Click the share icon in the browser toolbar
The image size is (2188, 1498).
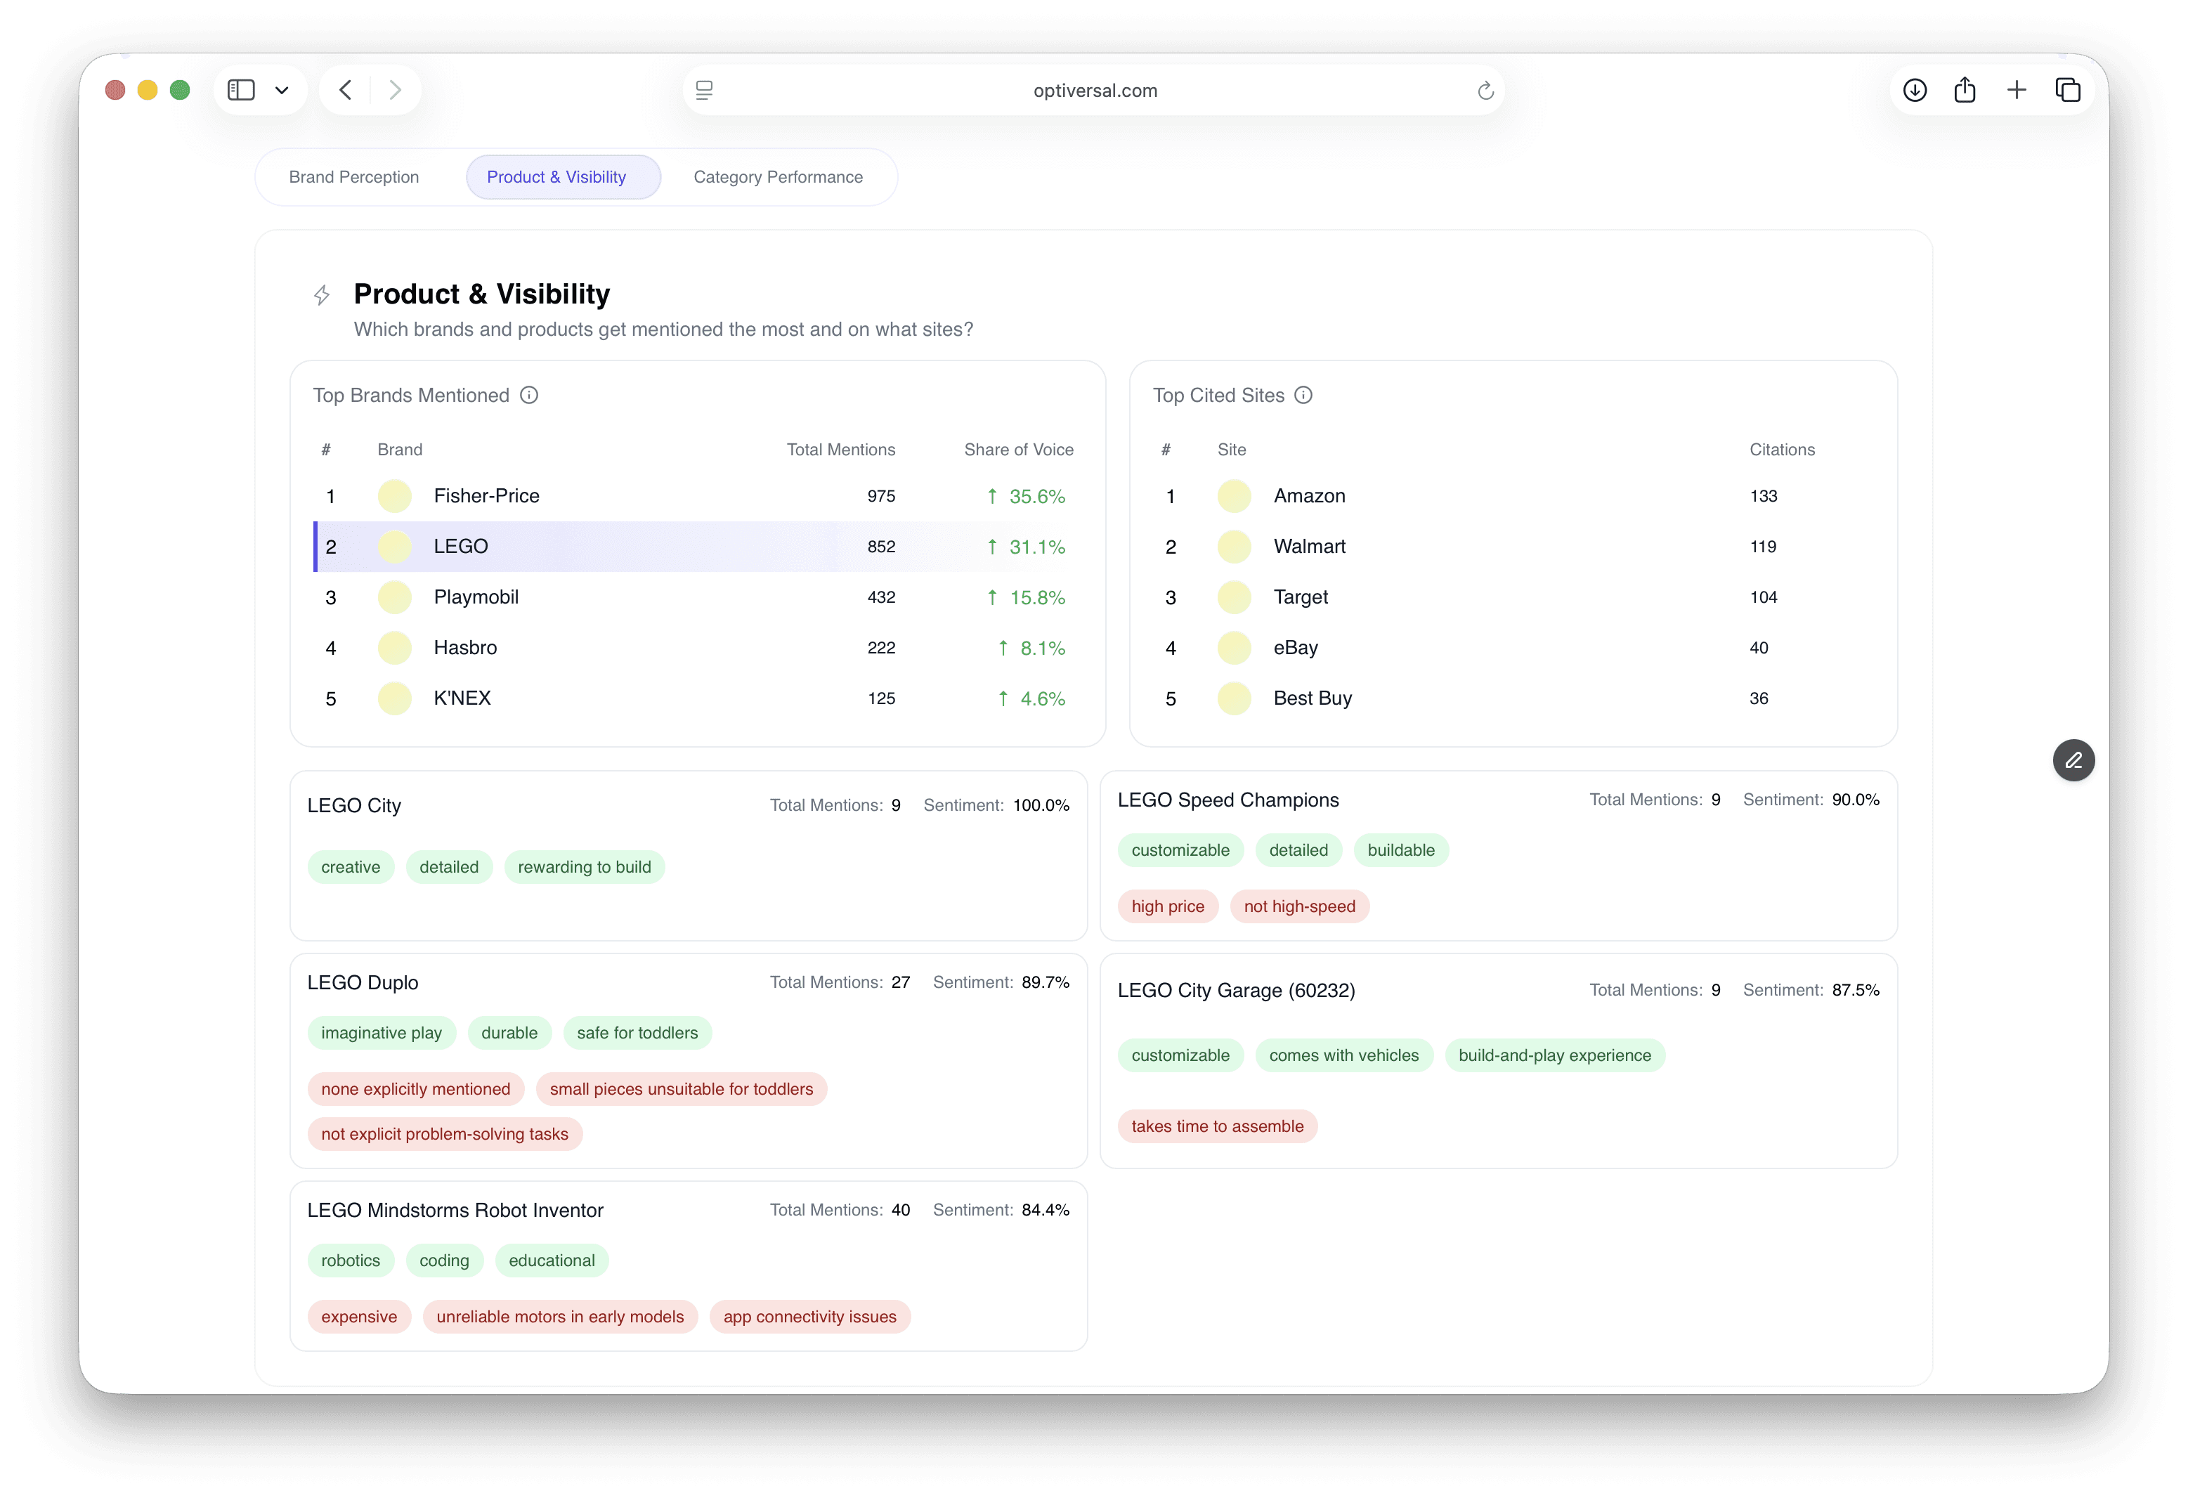click(1965, 91)
